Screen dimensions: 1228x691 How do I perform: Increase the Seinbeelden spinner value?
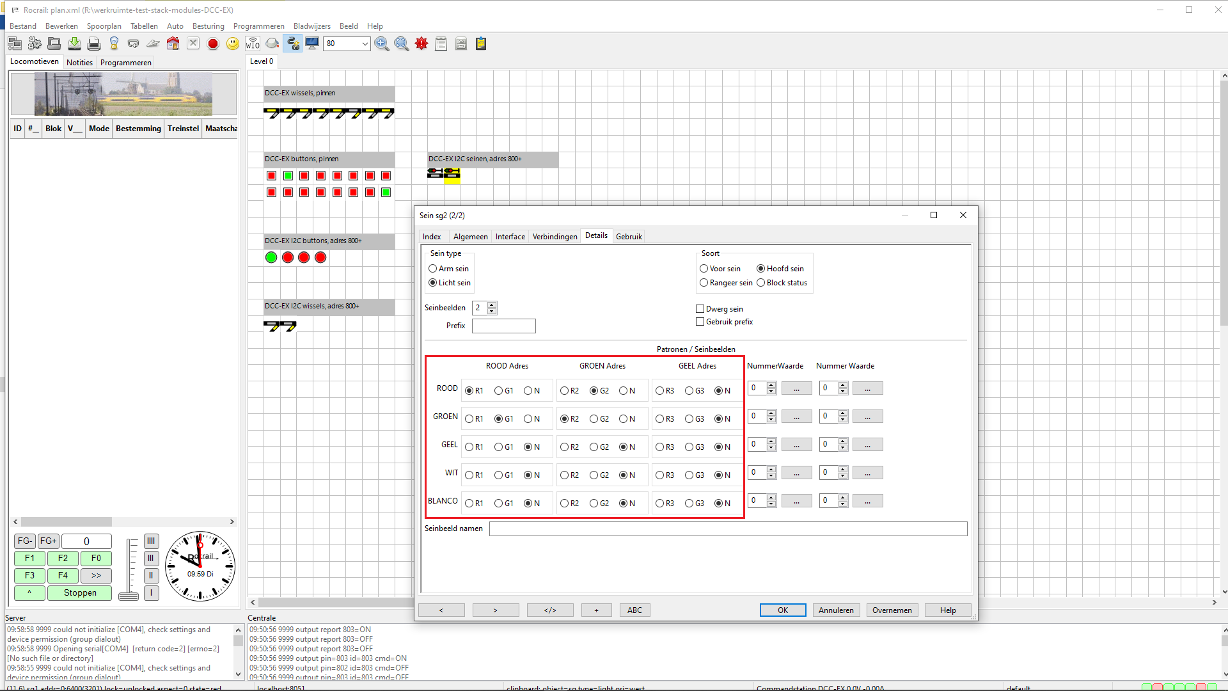pos(492,305)
